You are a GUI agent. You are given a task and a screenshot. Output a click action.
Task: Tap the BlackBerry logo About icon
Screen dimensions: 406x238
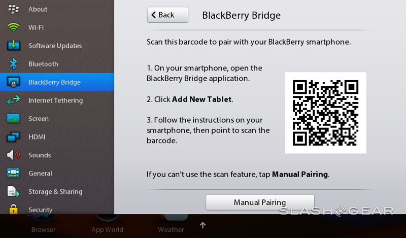click(x=13, y=9)
